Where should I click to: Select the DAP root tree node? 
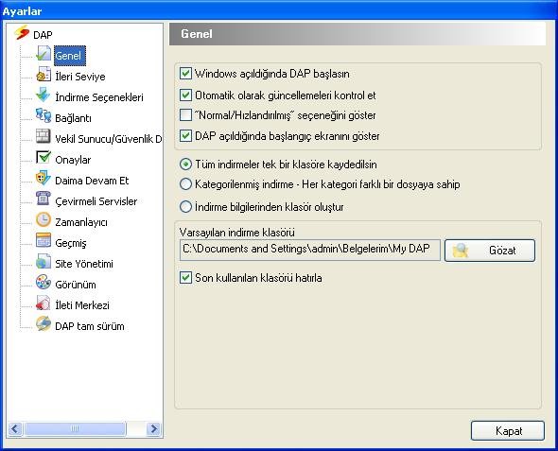pos(43,35)
